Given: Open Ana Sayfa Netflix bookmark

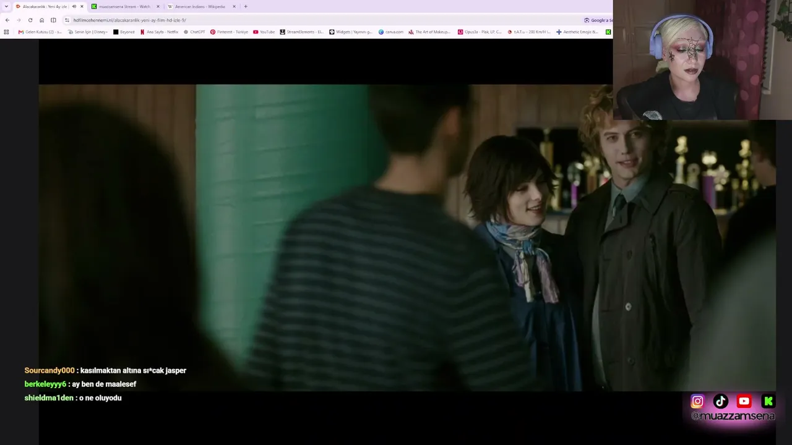Looking at the screenshot, I should pos(160,32).
